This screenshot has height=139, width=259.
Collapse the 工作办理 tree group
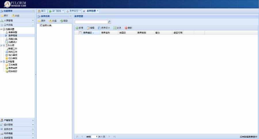[1, 45]
